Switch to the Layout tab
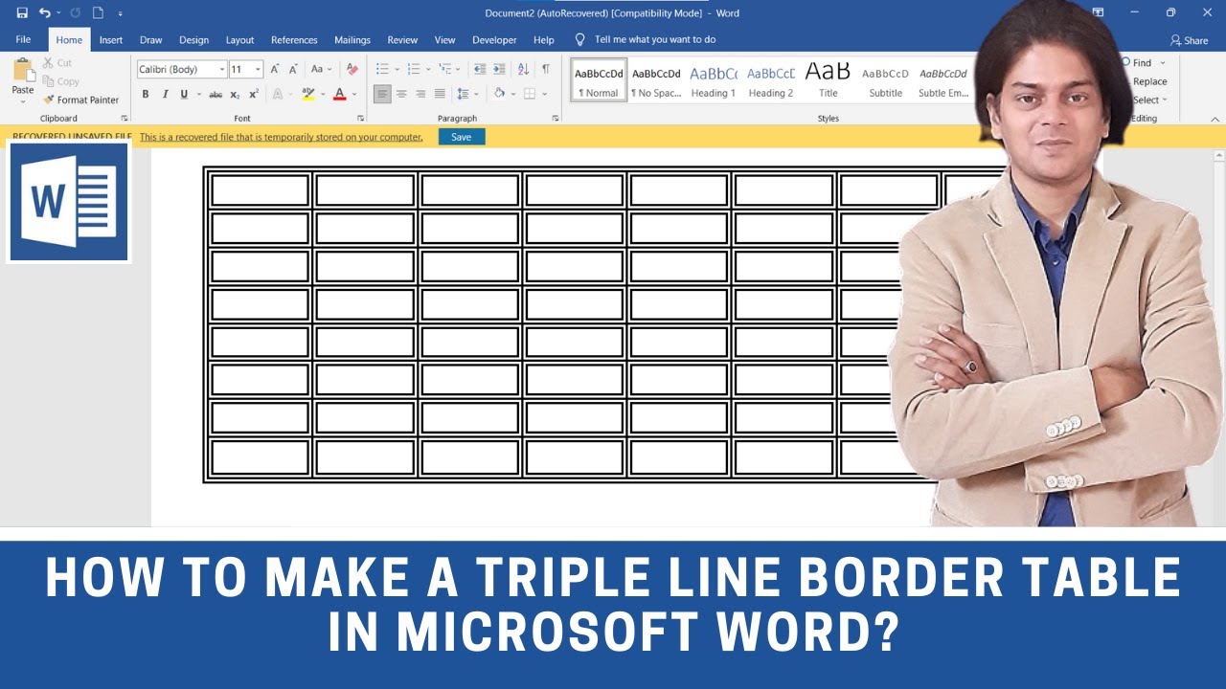Image resolution: width=1226 pixels, height=689 pixels. [239, 40]
